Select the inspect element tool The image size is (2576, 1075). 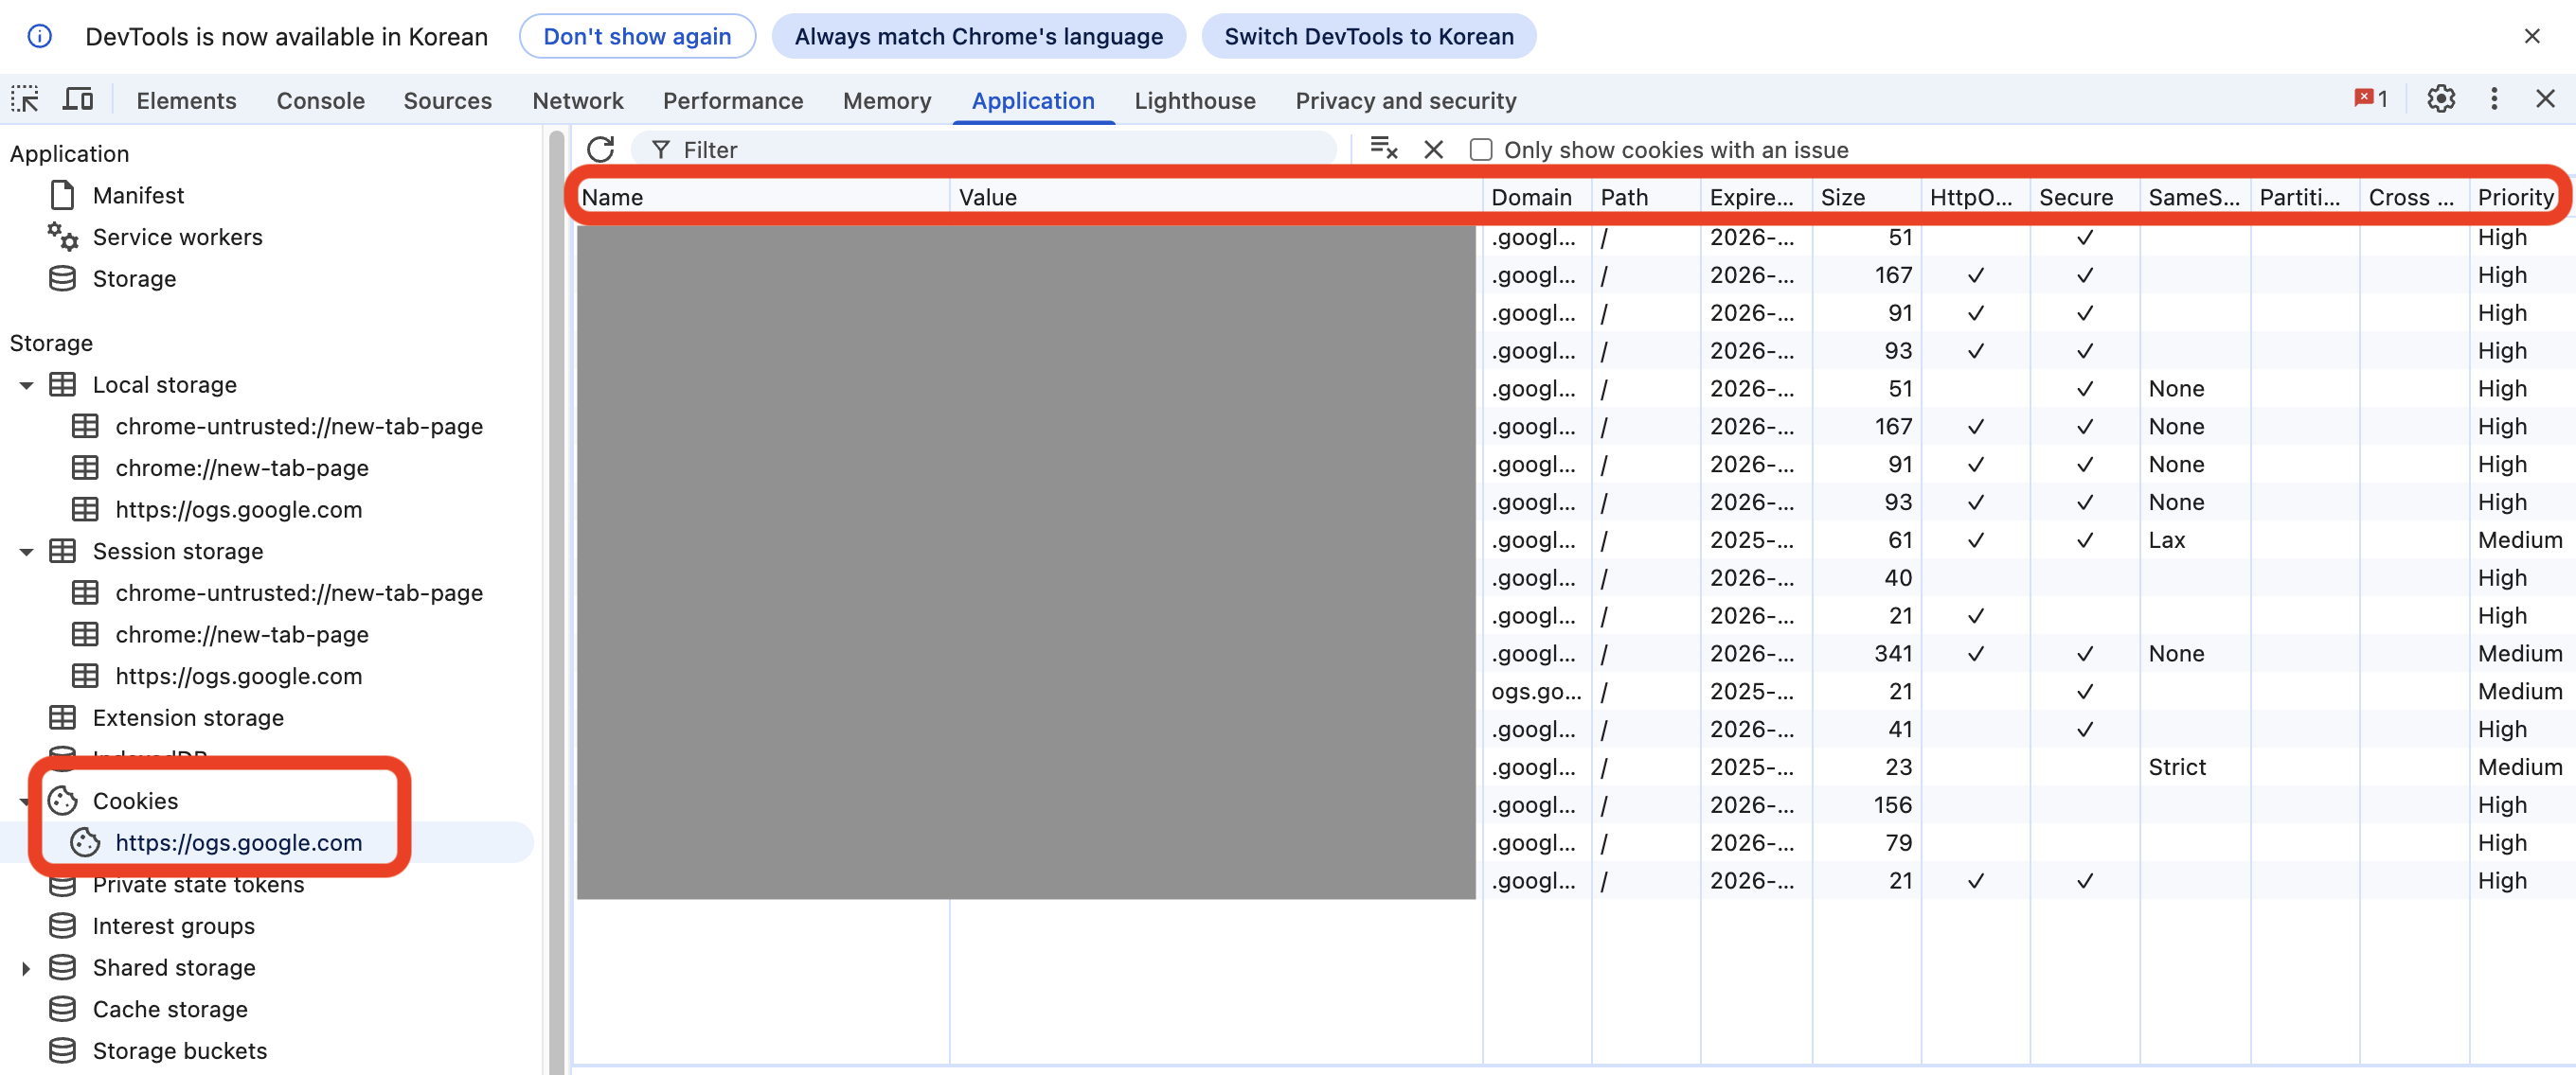(x=25, y=99)
